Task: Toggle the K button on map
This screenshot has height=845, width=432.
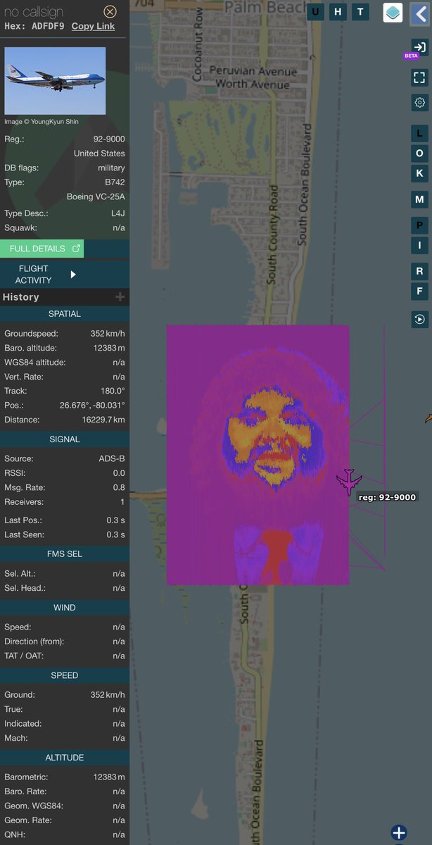Action: click(x=419, y=173)
